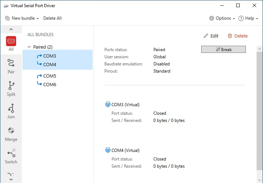Click the New bundle icon
The height and width of the screenshot is (183, 263).
click(x=8, y=18)
